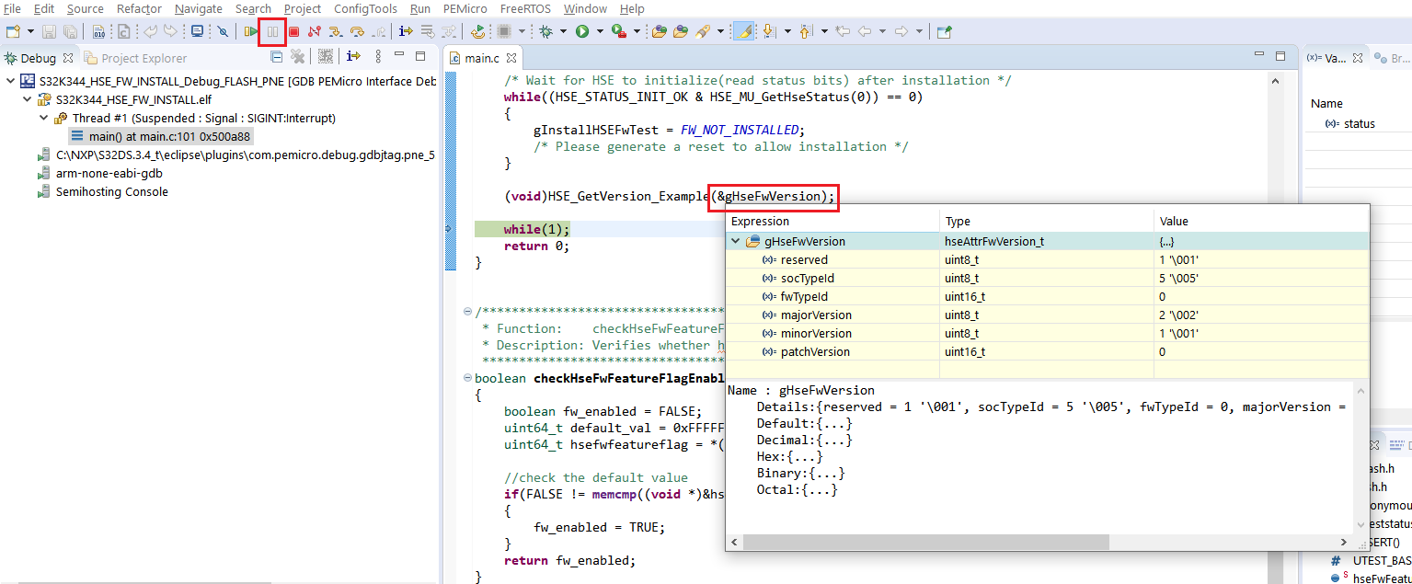Select main() stack frame at main.c:101

pos(169,137)
